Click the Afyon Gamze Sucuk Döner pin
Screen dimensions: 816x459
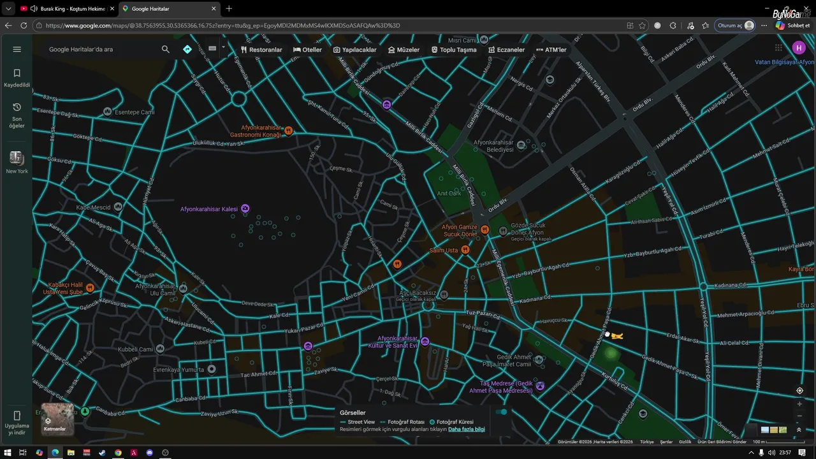[485, 229]
